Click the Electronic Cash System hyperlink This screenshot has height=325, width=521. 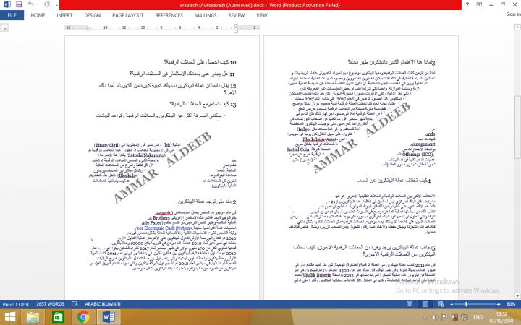click(163, 227)
